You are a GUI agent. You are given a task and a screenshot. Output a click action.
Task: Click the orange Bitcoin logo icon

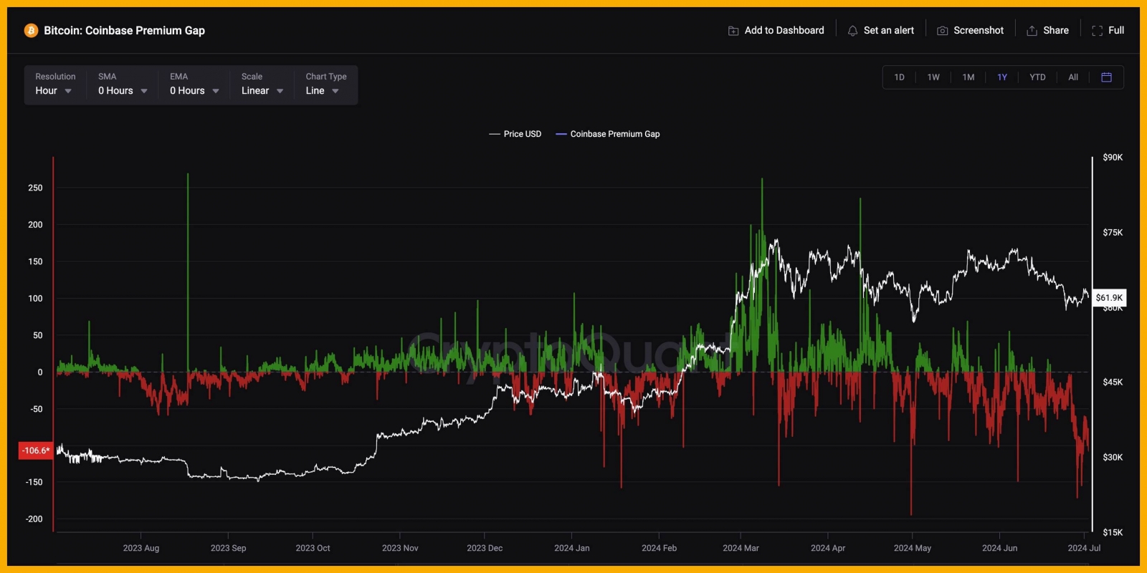pos(31,30)
